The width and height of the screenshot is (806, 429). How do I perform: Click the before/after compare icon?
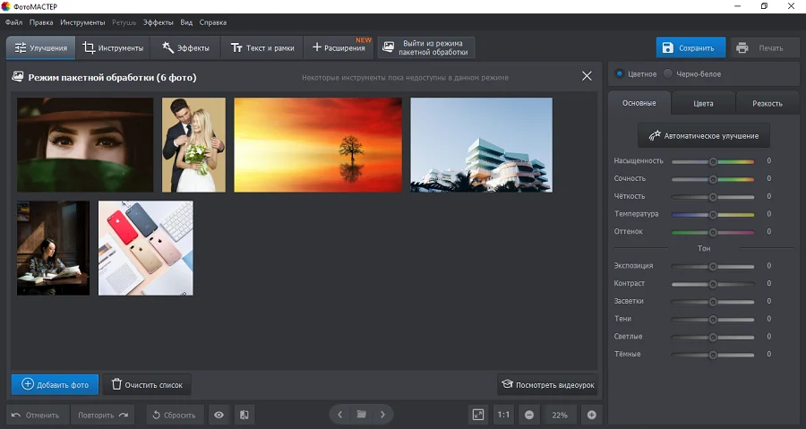coord(244,415)
